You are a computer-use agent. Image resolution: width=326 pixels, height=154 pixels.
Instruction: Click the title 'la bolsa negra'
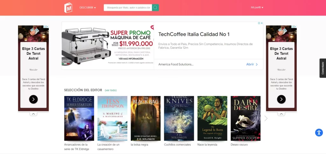(x=139, y=145)
